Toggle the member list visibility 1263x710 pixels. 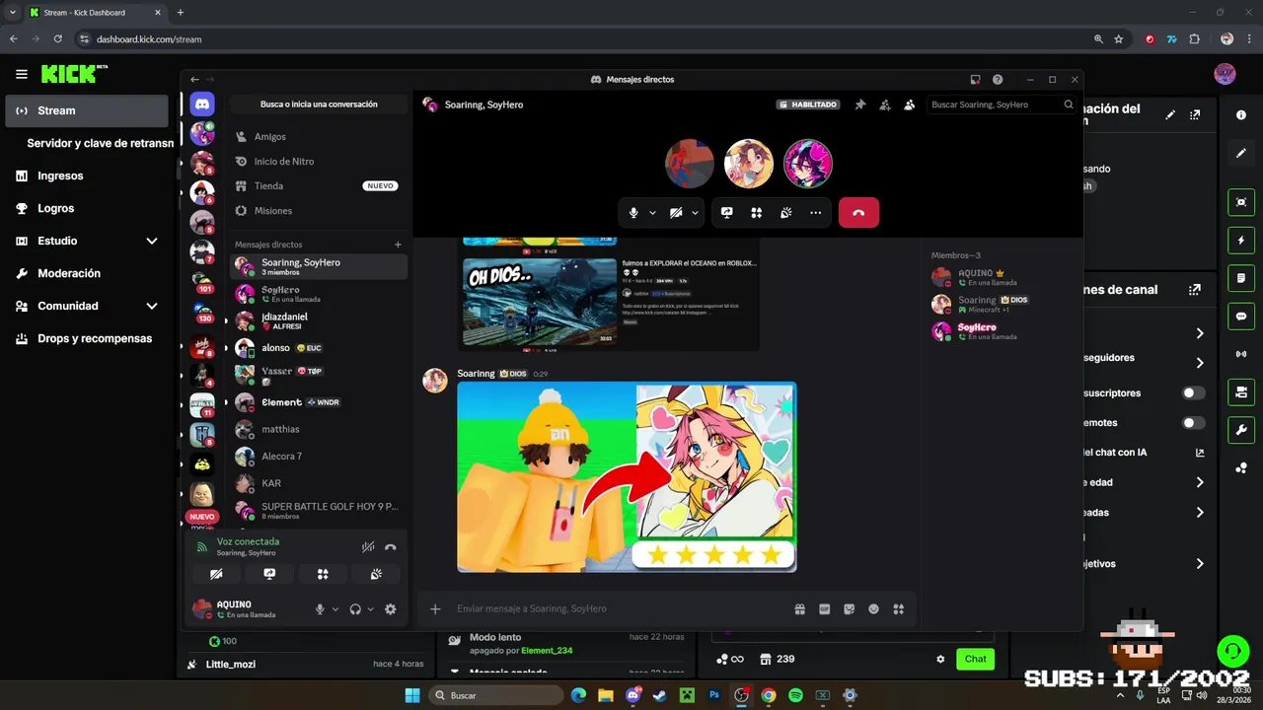(x=910, y=105)
